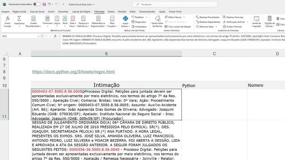Open the Financeira functions library
Screen dimensions: 285x160
[x=48, y=21]
